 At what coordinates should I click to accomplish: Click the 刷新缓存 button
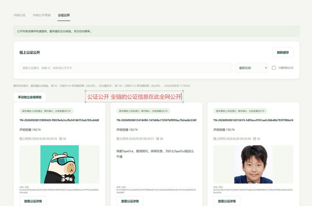(283, 52)
